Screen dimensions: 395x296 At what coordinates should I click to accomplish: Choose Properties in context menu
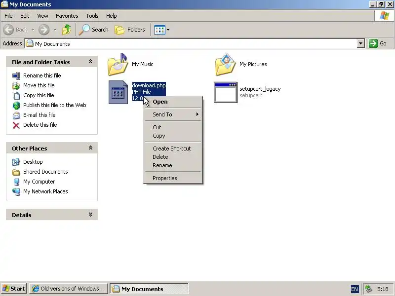(173, 178)
